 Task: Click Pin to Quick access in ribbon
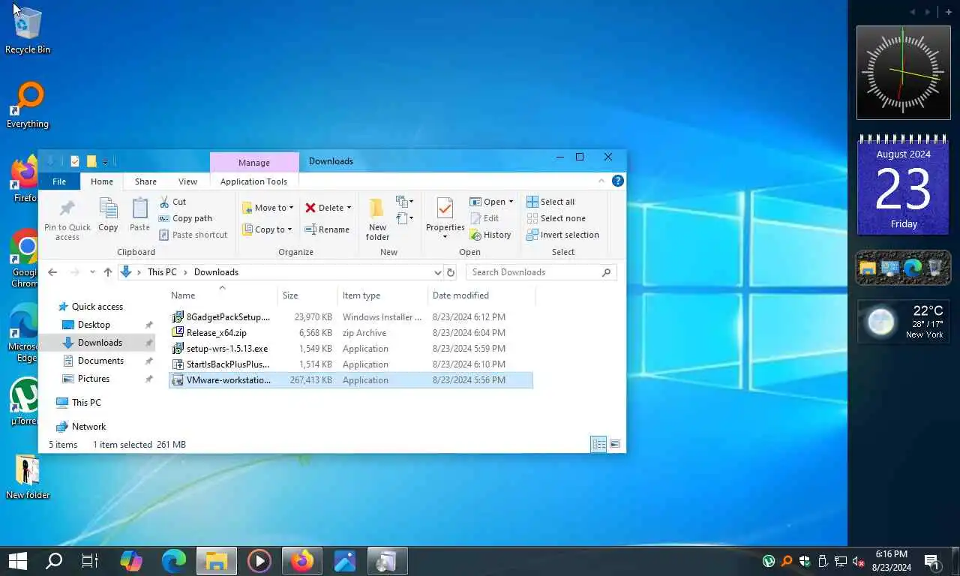[x=67, y=220]
